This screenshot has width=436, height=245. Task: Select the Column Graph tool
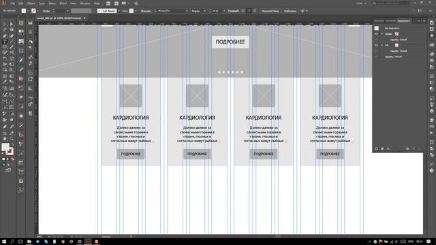pos(12,88)
